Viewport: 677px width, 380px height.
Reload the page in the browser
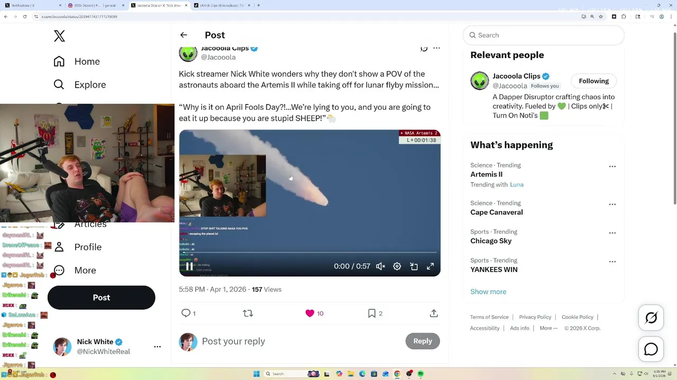(24, 16)
